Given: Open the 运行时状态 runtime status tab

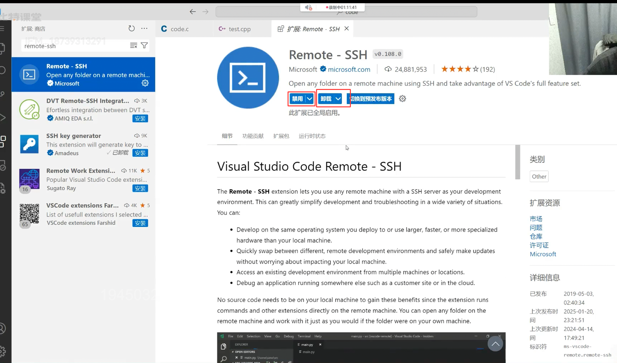Looking at the screenshot, I should [312, 136].
